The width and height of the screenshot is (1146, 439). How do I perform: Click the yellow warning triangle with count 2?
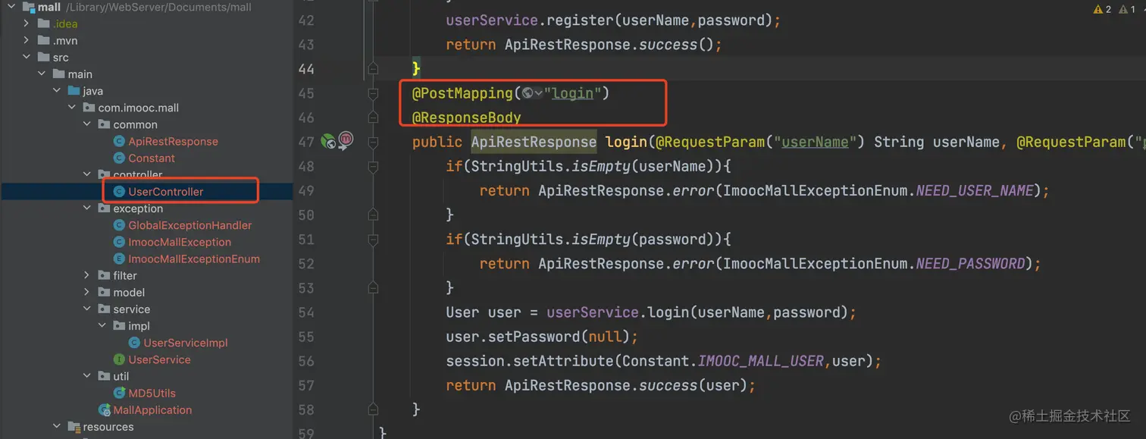pyautogui.click(x=1098, y=9)
